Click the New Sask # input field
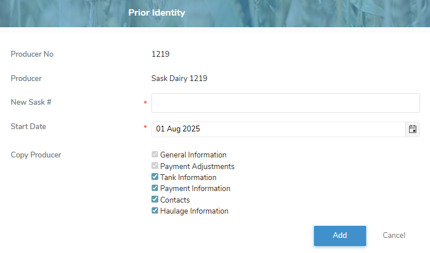This screenshot has width=430, height=253. (285, 103)
